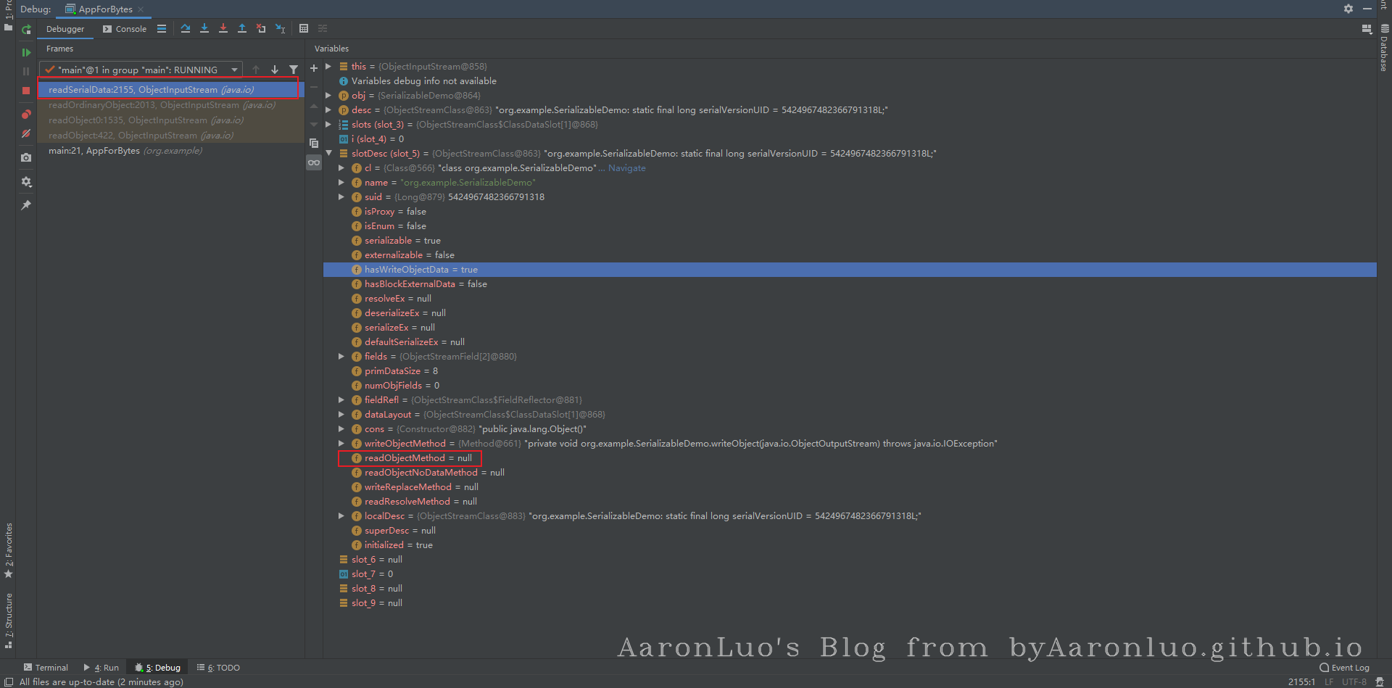Toggle Mute Breakpoints icon
1392x688 pixels.
tap(26, 134)
